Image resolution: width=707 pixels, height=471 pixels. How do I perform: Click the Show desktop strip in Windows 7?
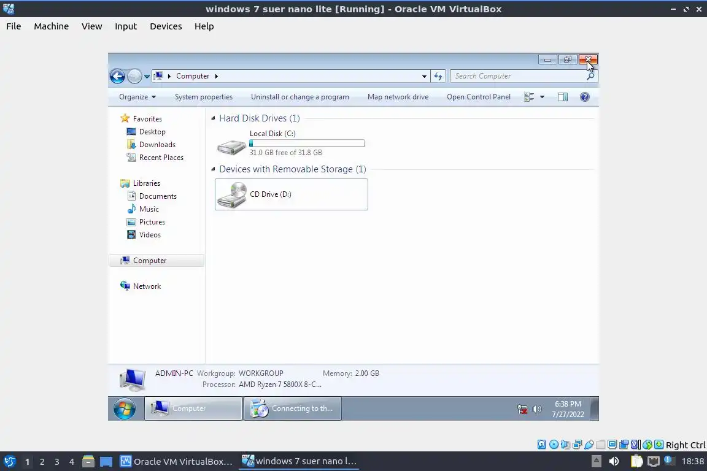tap(595, 409)
